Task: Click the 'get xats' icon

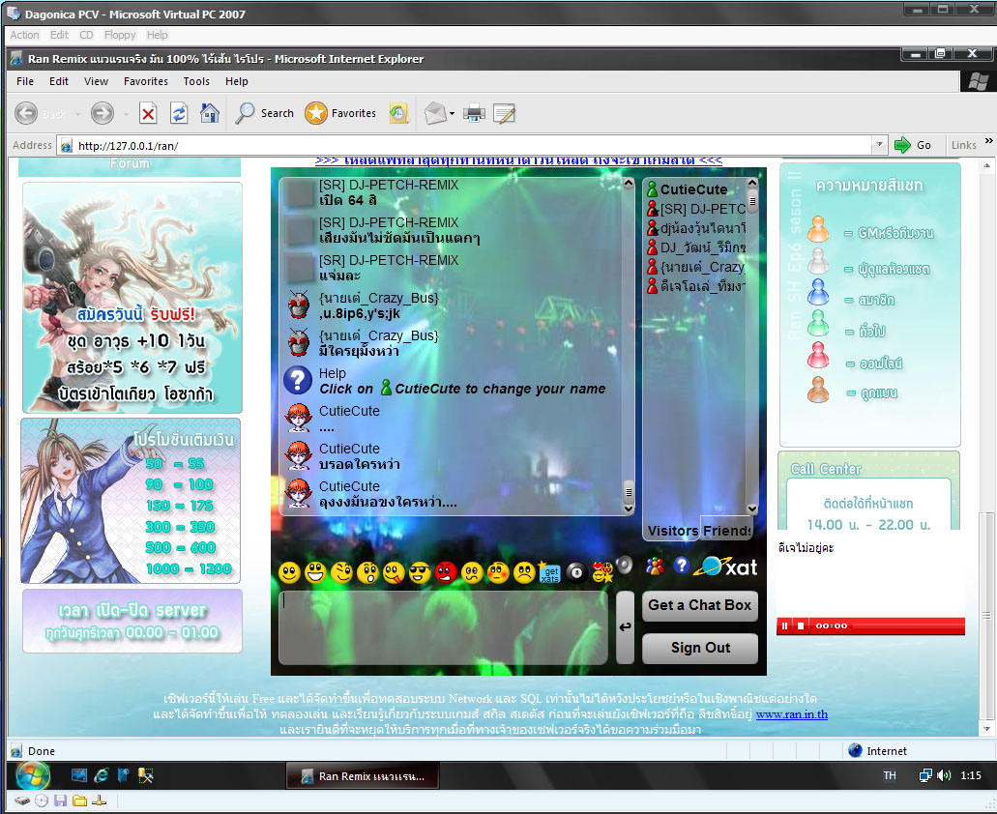Action: click(549, 572)
